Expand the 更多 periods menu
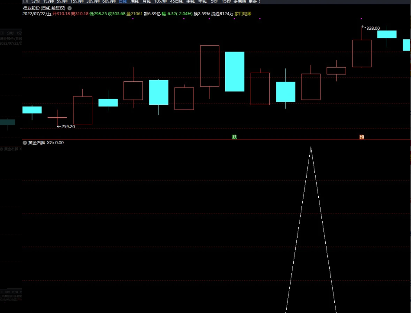Viewport: 411px width, 313px height. (x=254, y=2)
